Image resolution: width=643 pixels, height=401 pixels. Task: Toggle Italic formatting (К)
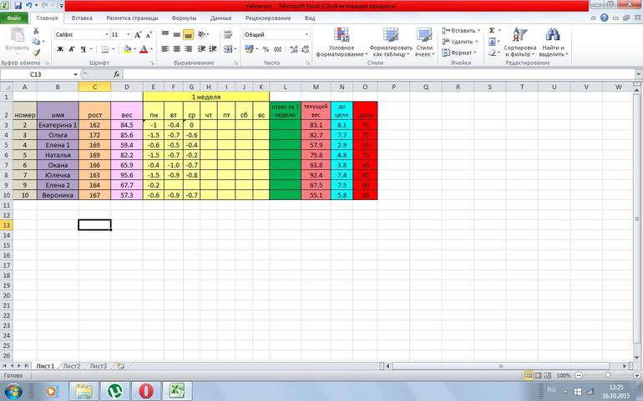[72, 49]
